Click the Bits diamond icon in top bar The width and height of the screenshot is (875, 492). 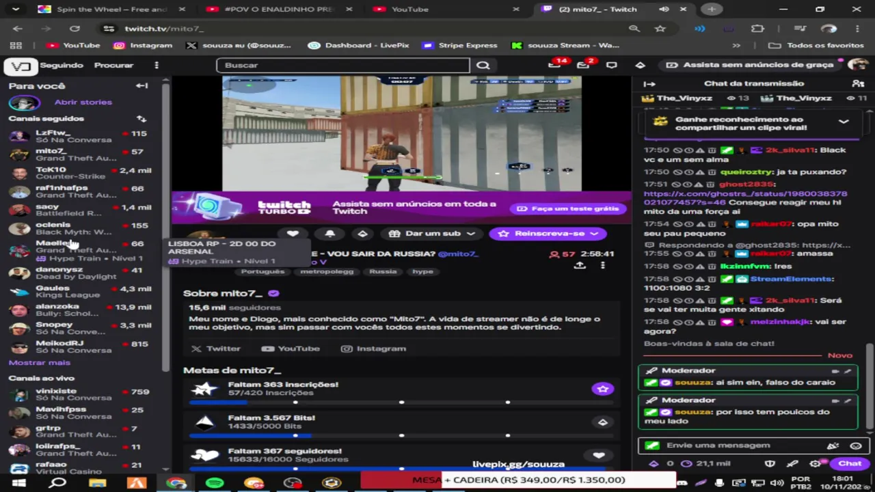pos(640,66)
